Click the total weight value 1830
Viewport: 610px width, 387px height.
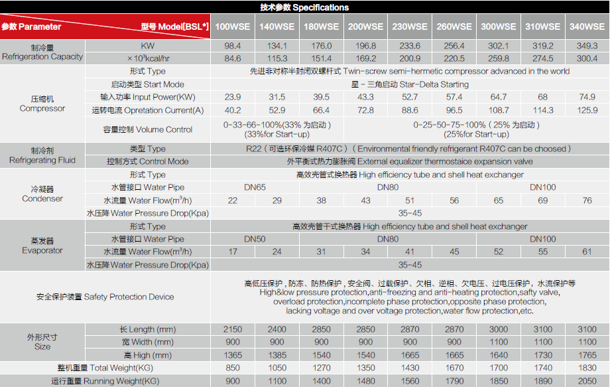click(587, 368)
